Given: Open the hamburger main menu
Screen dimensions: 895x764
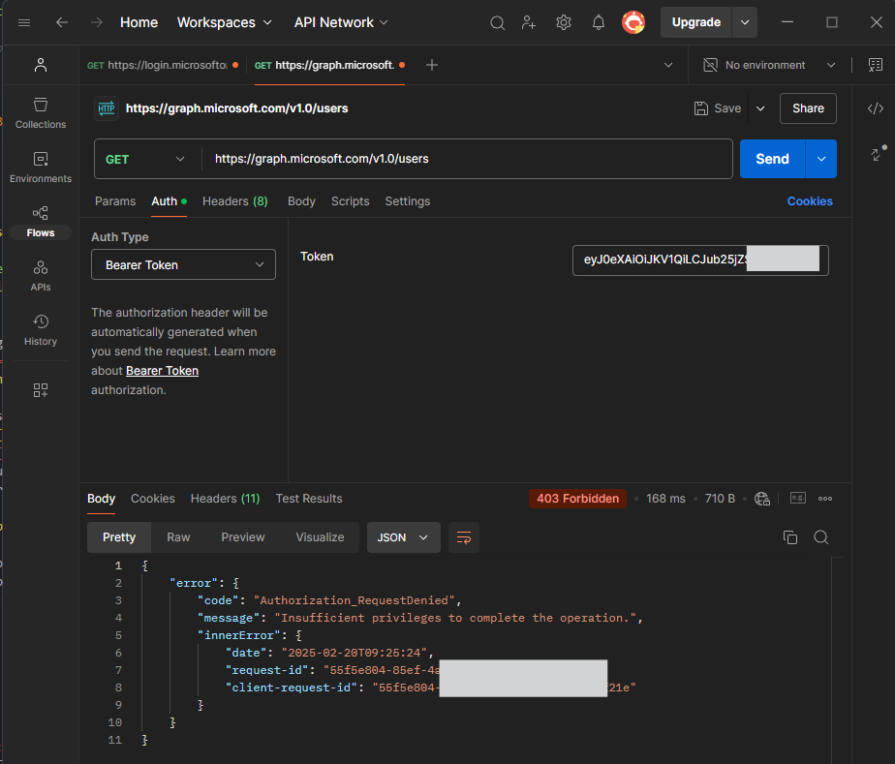Looking at the screenshot, I should 24,23.
